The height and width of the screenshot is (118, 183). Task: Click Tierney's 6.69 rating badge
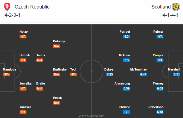pos(160,88)
